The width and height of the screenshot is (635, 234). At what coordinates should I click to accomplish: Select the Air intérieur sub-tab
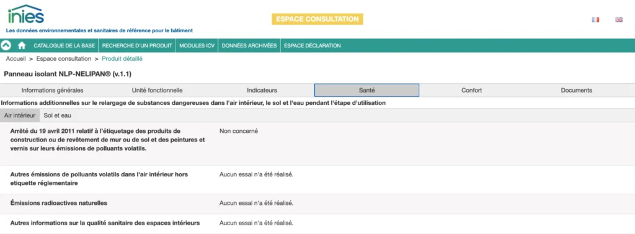[x=20, y=115]
